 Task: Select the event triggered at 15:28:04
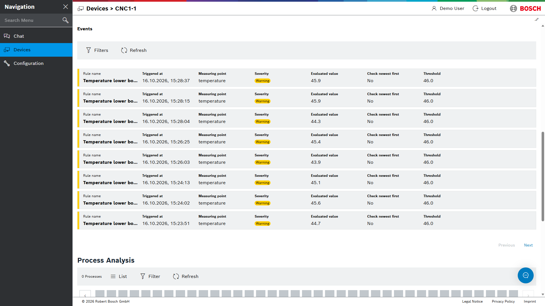pos(307,118)
